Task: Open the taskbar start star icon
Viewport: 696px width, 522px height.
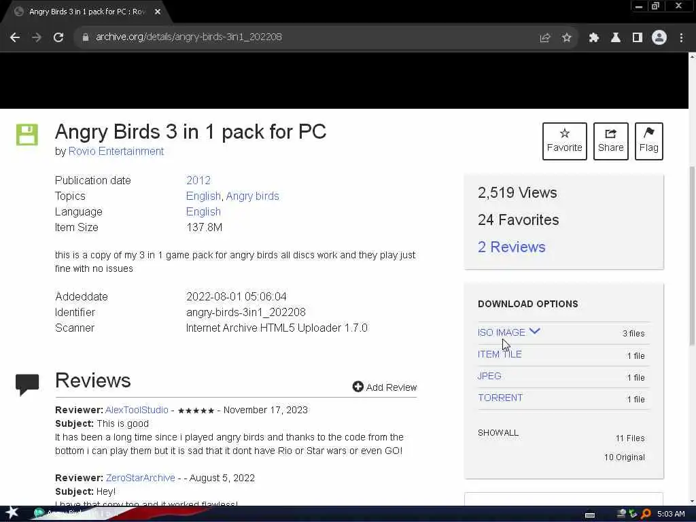Action: click(12, 512)
